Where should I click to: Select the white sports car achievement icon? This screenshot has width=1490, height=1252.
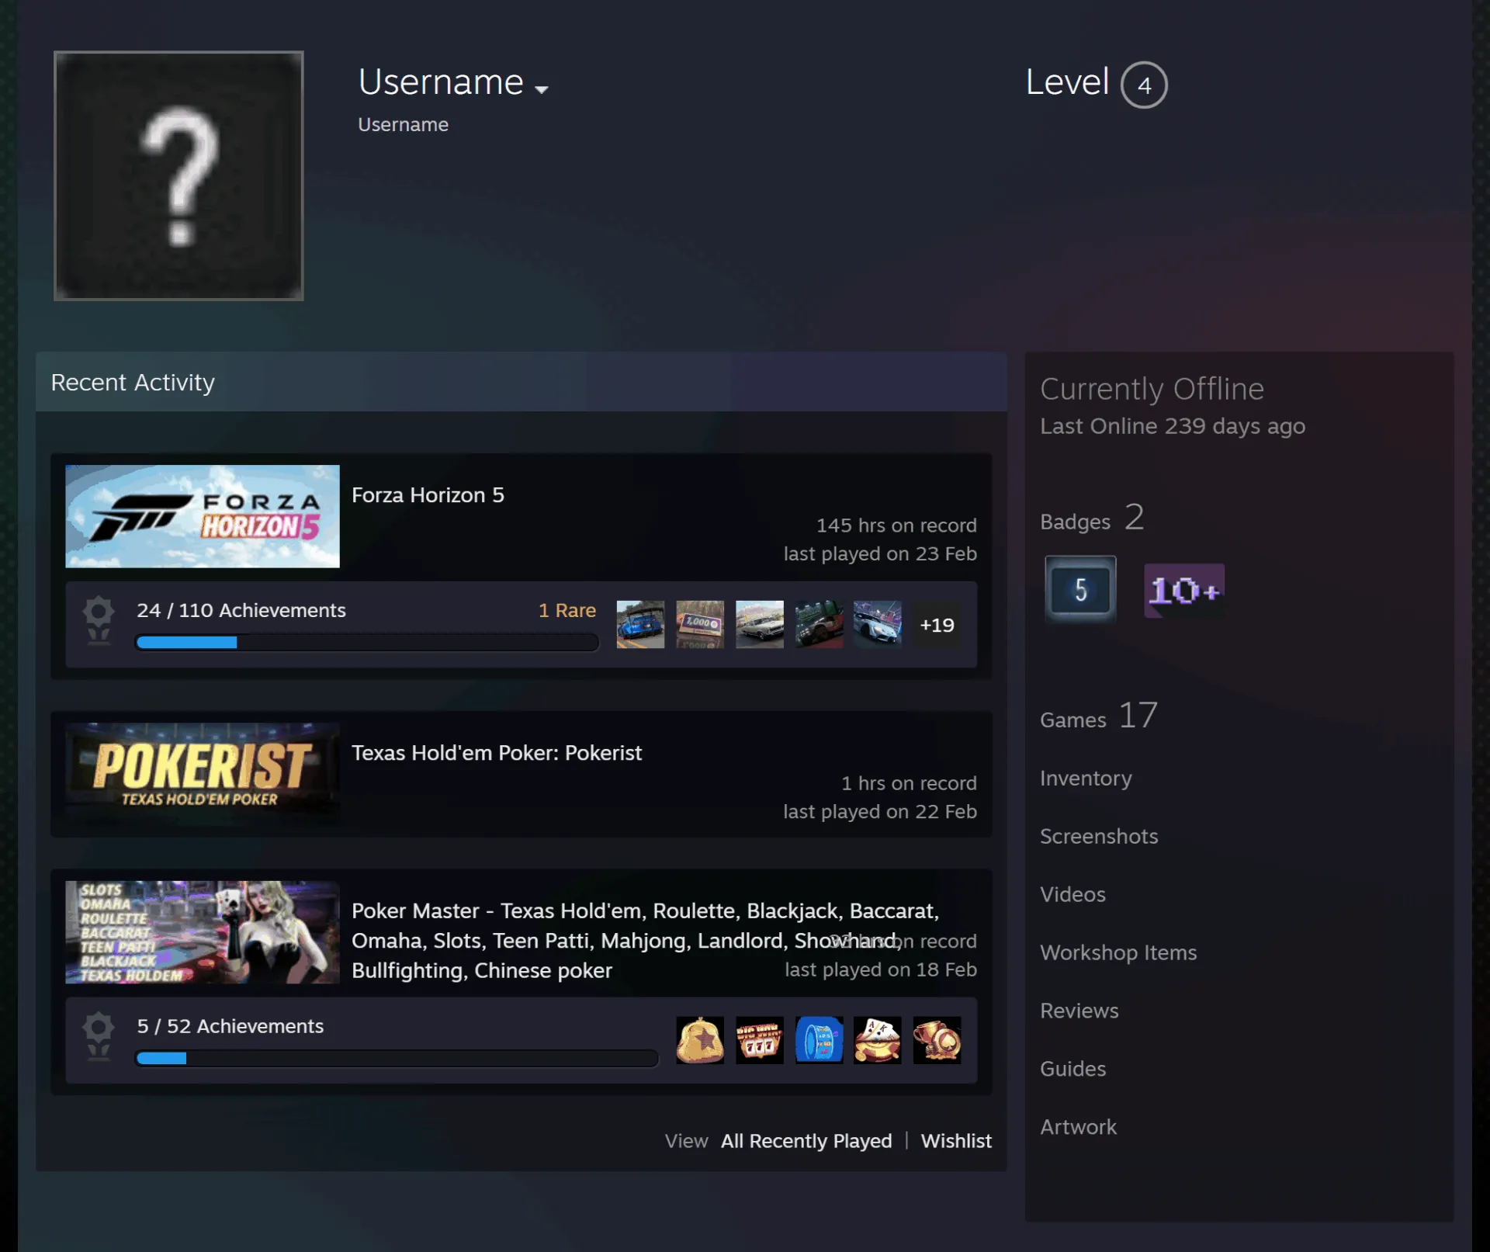point(878,624)
